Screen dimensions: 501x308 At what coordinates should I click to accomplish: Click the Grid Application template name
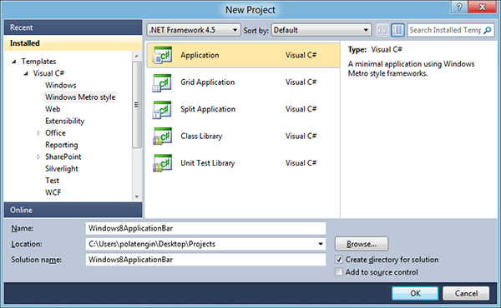(208, 82)
